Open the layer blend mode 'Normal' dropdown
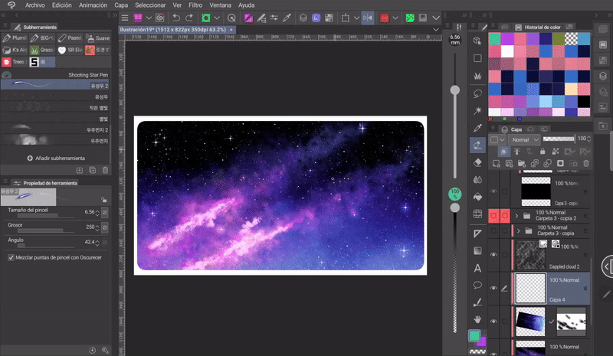Image resolution: width=613 pixels, height=356 pixels. coord(524,140)
